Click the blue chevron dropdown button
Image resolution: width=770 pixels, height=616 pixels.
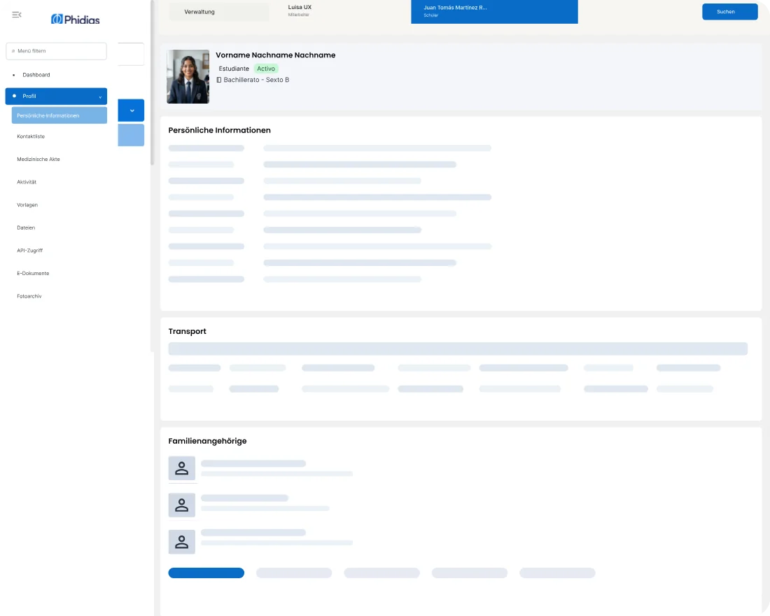tap(131, 111)
